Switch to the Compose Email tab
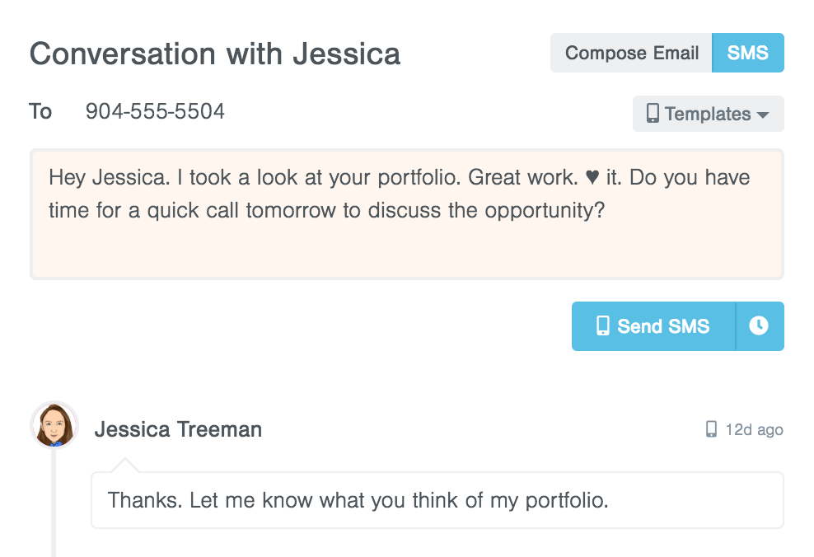The height and width of the screenshot is (557, 814). point(631,53)
